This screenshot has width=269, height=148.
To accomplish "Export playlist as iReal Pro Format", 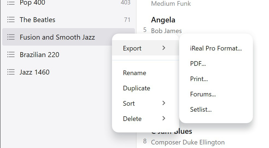I will click(x=216, y=48).
